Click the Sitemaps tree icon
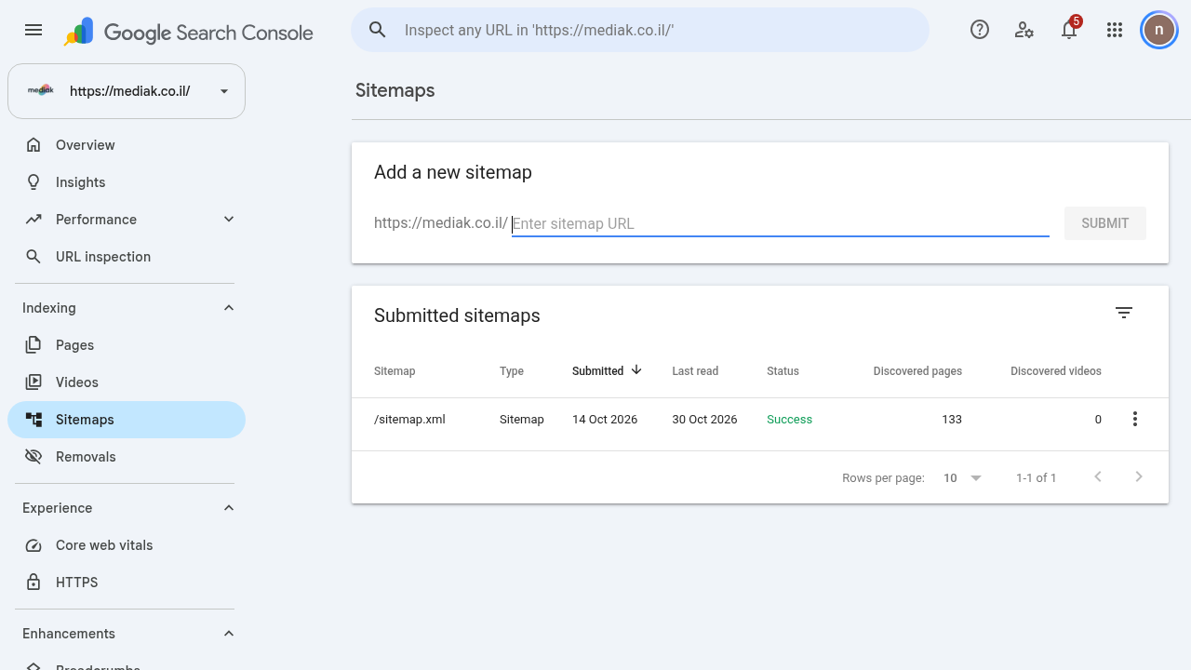The image size is (1191, 670). (33, 420)
